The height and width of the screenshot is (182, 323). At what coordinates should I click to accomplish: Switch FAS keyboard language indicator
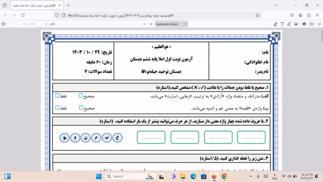pos(275,176)
